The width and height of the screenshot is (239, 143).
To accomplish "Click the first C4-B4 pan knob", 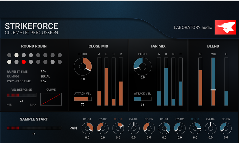I will click(134, 128).
